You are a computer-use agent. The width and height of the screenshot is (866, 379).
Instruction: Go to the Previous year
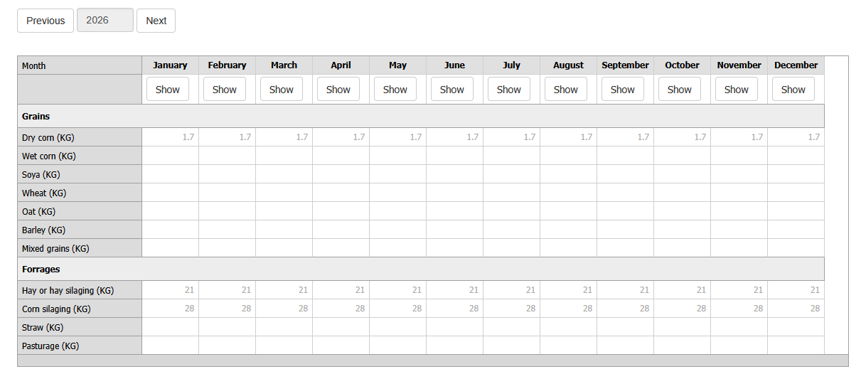tap(46, 21)
